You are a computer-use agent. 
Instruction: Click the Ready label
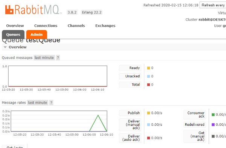pos(130,68)
